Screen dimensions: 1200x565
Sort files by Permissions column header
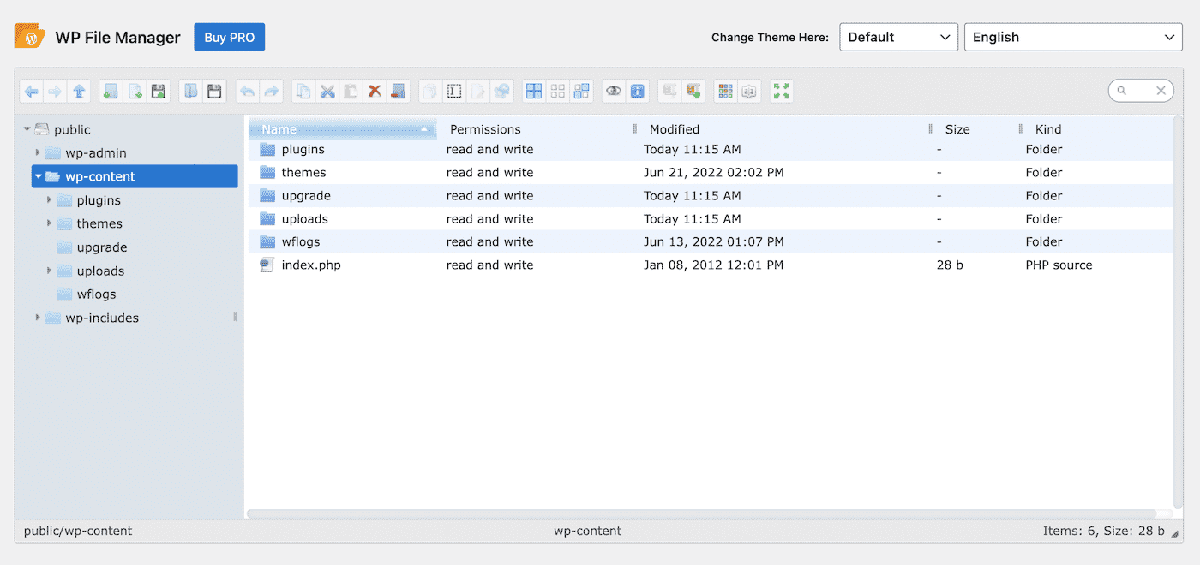tap(485, 129)
